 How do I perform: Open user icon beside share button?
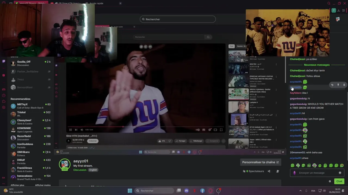278,171
